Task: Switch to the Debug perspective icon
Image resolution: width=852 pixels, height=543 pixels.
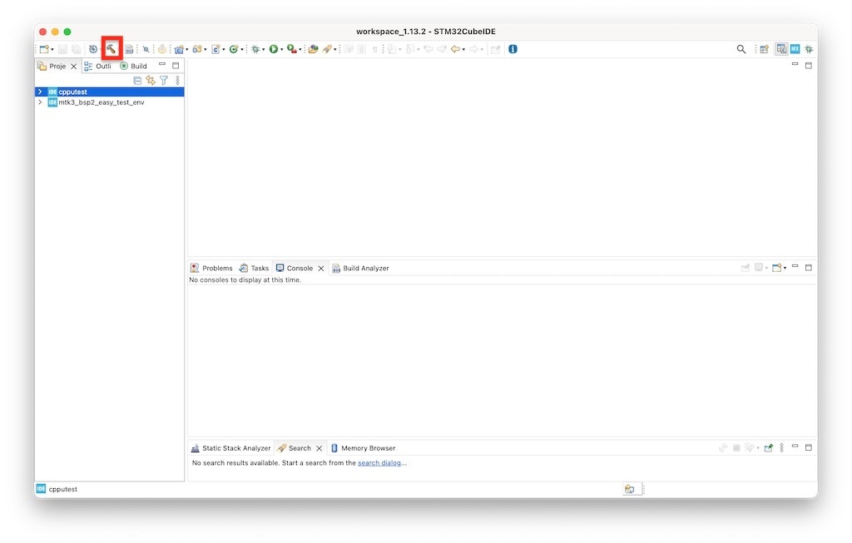Action: pyautogui.click(x=808, y=49)
